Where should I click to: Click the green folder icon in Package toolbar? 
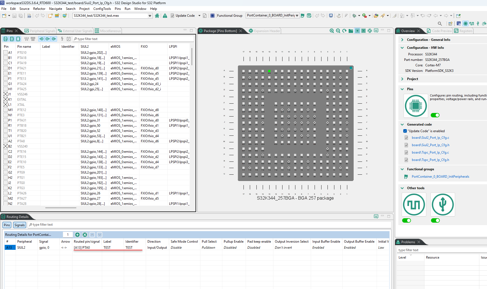351,31
